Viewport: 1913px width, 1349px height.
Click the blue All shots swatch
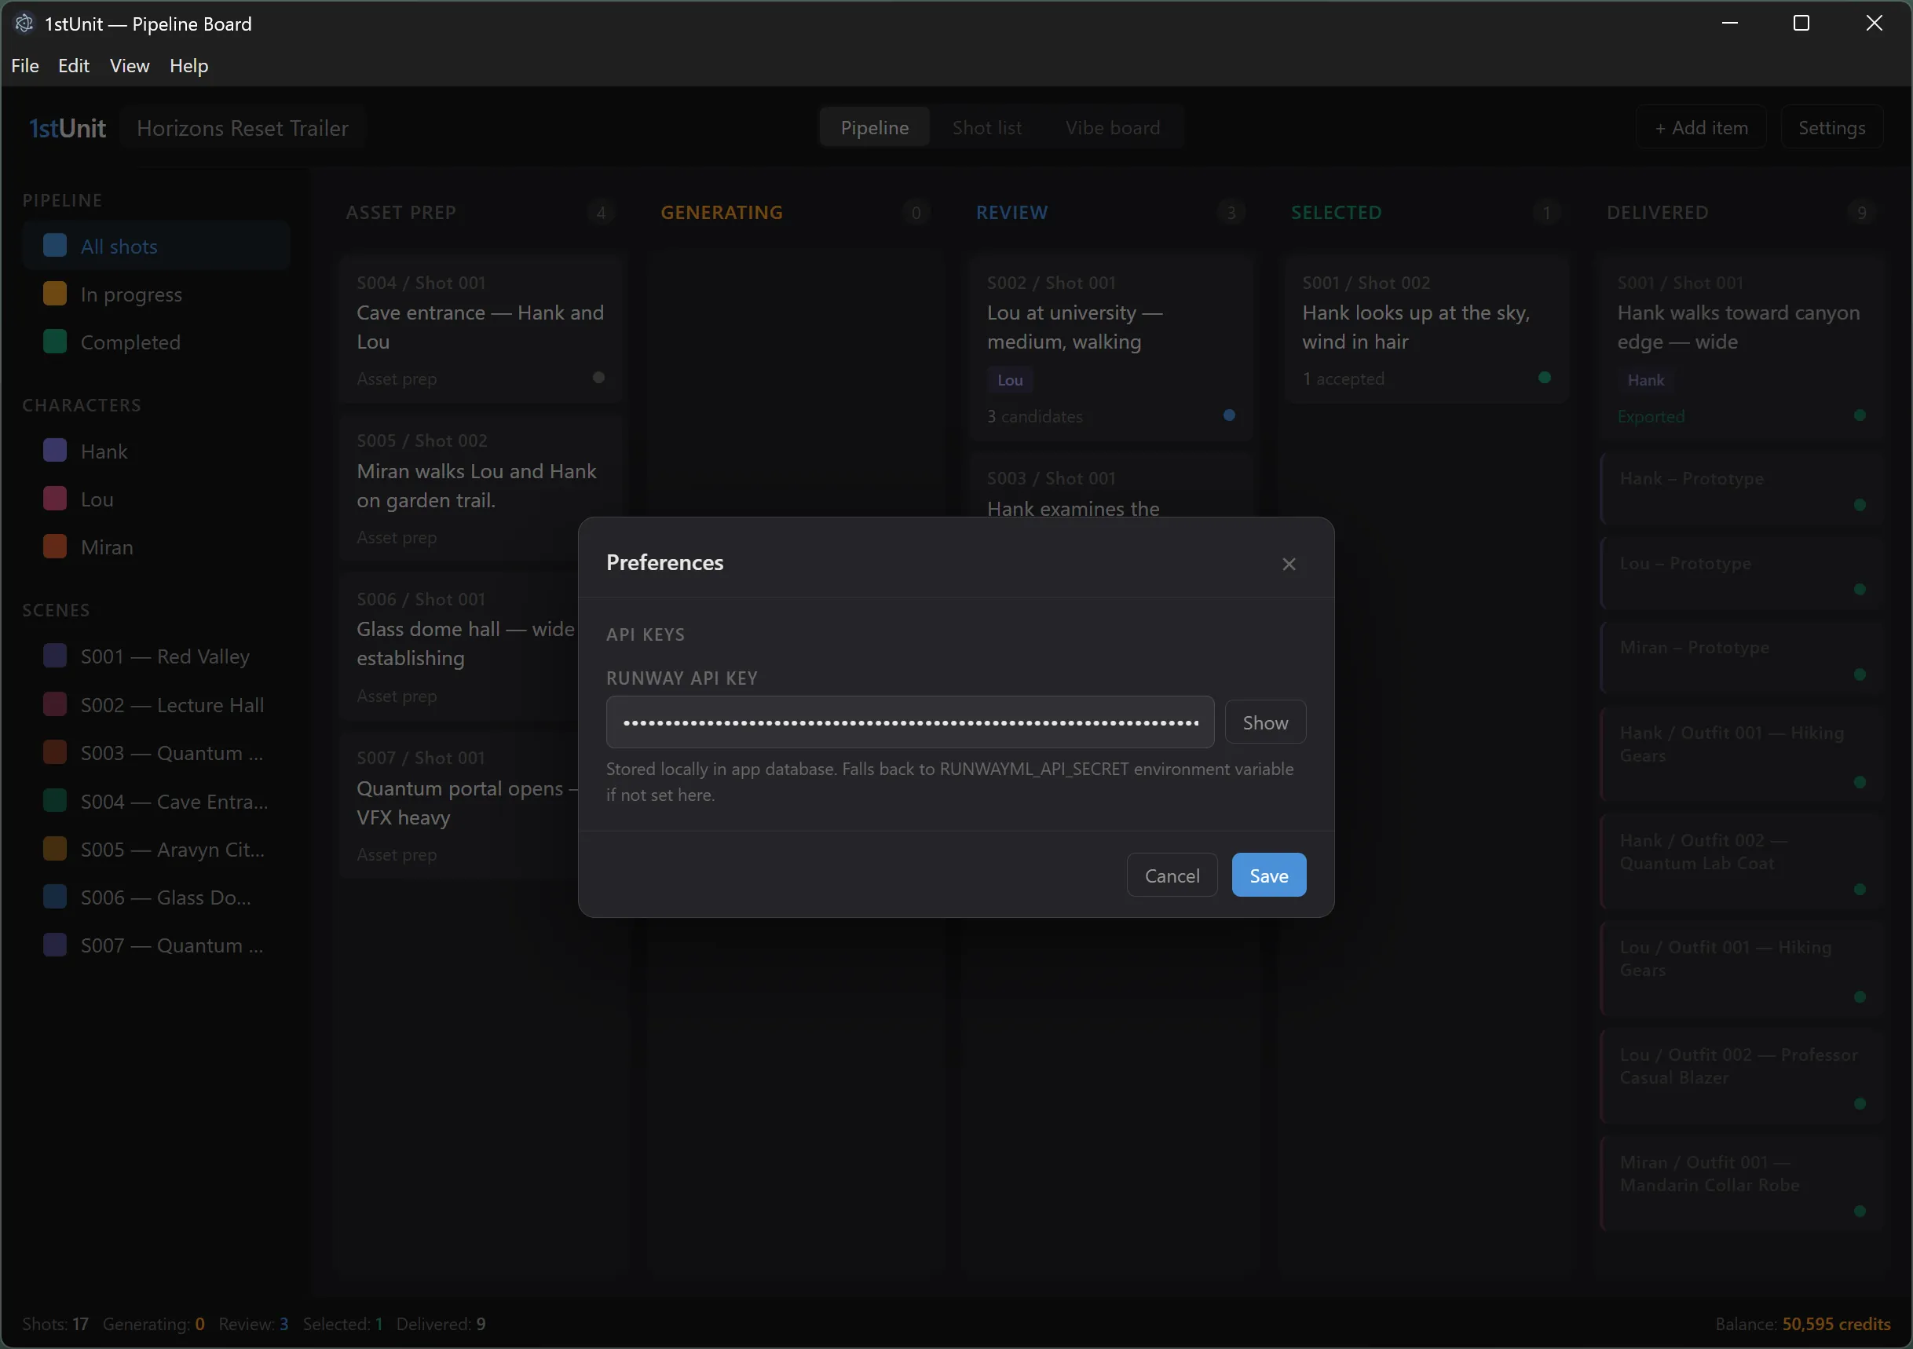[55, 246]
